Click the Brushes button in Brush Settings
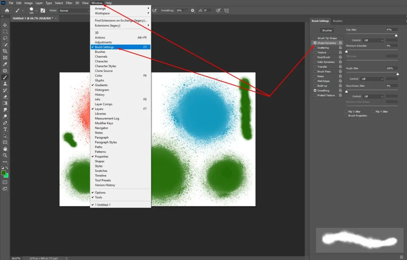This screenshot has height=260, width=407. point(327,30)
